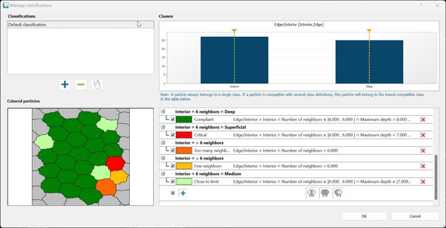
Task: Uncheck the Critical class checkbox
Action: point(172,135)
